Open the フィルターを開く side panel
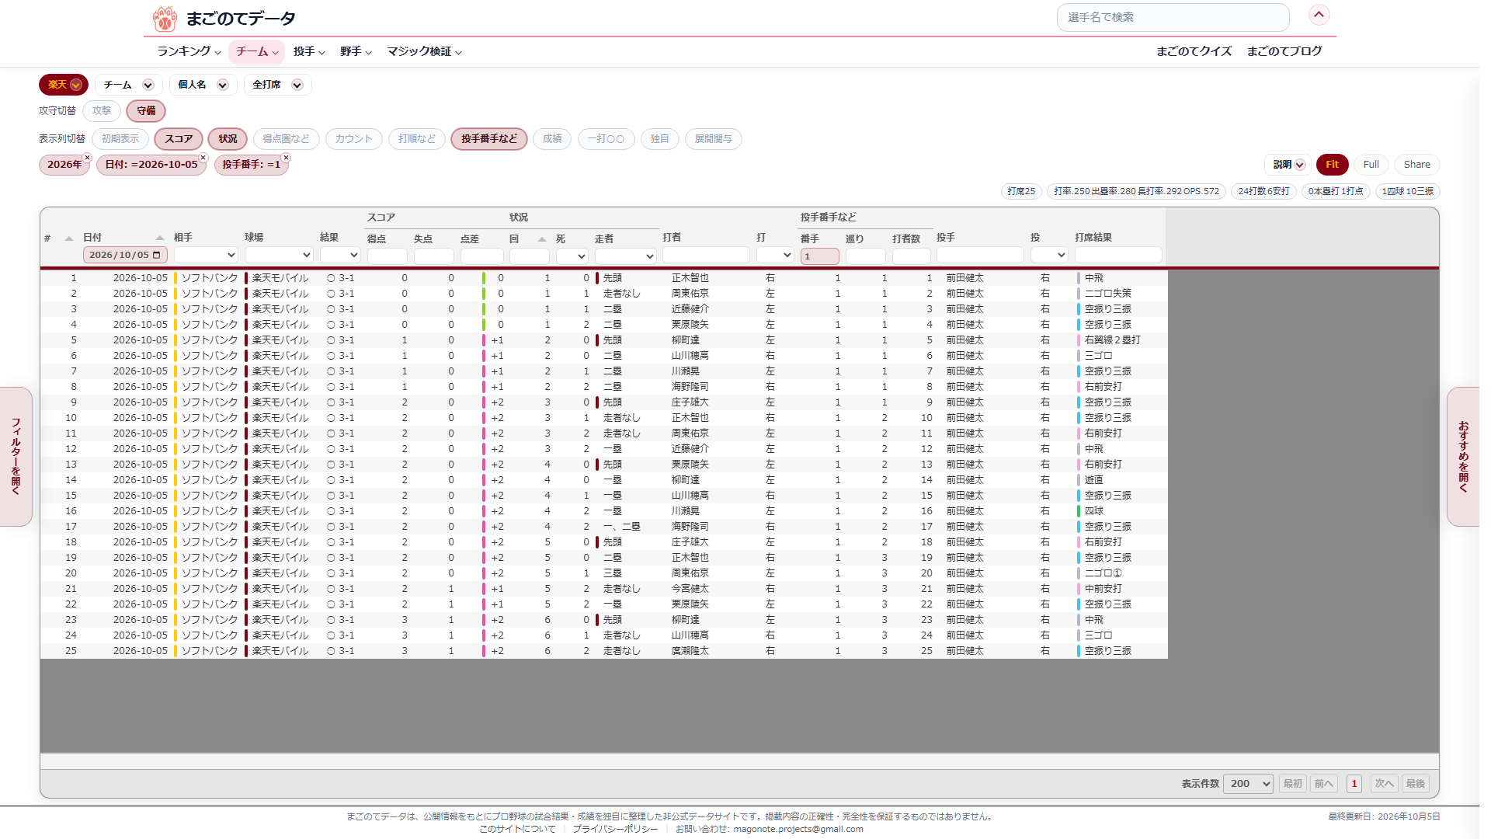This screenshot has height=839, width=1491. pos(16,457)
